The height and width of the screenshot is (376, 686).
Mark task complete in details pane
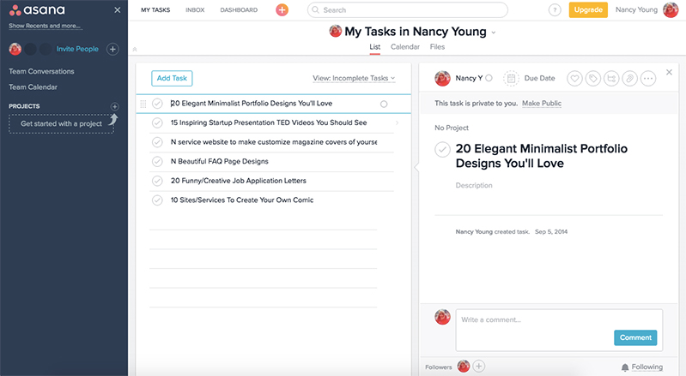coord(442,149)
